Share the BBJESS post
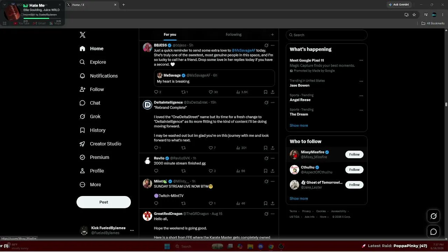The width and height of the screenshot is (448, 252). [x=273, y=92]
